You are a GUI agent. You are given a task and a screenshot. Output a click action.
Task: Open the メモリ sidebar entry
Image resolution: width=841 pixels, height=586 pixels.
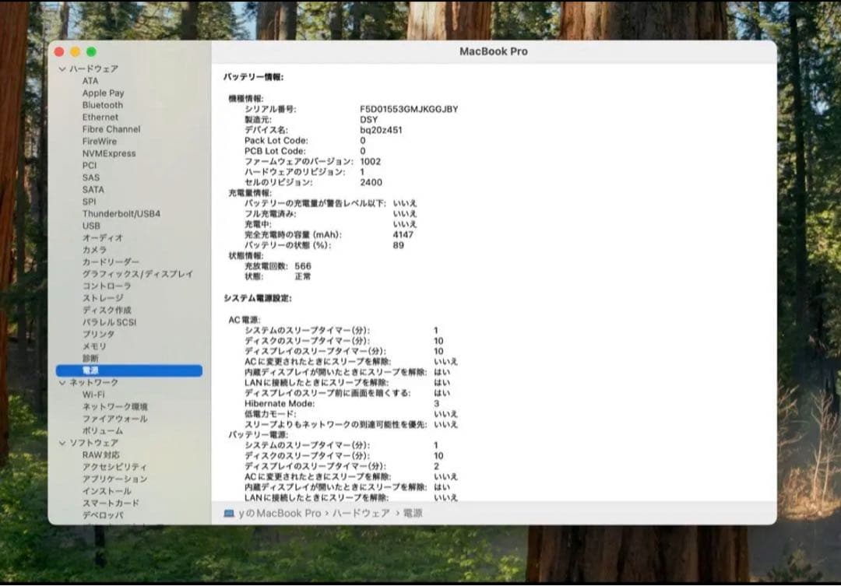pyautogui.click(x=94, y=346)
